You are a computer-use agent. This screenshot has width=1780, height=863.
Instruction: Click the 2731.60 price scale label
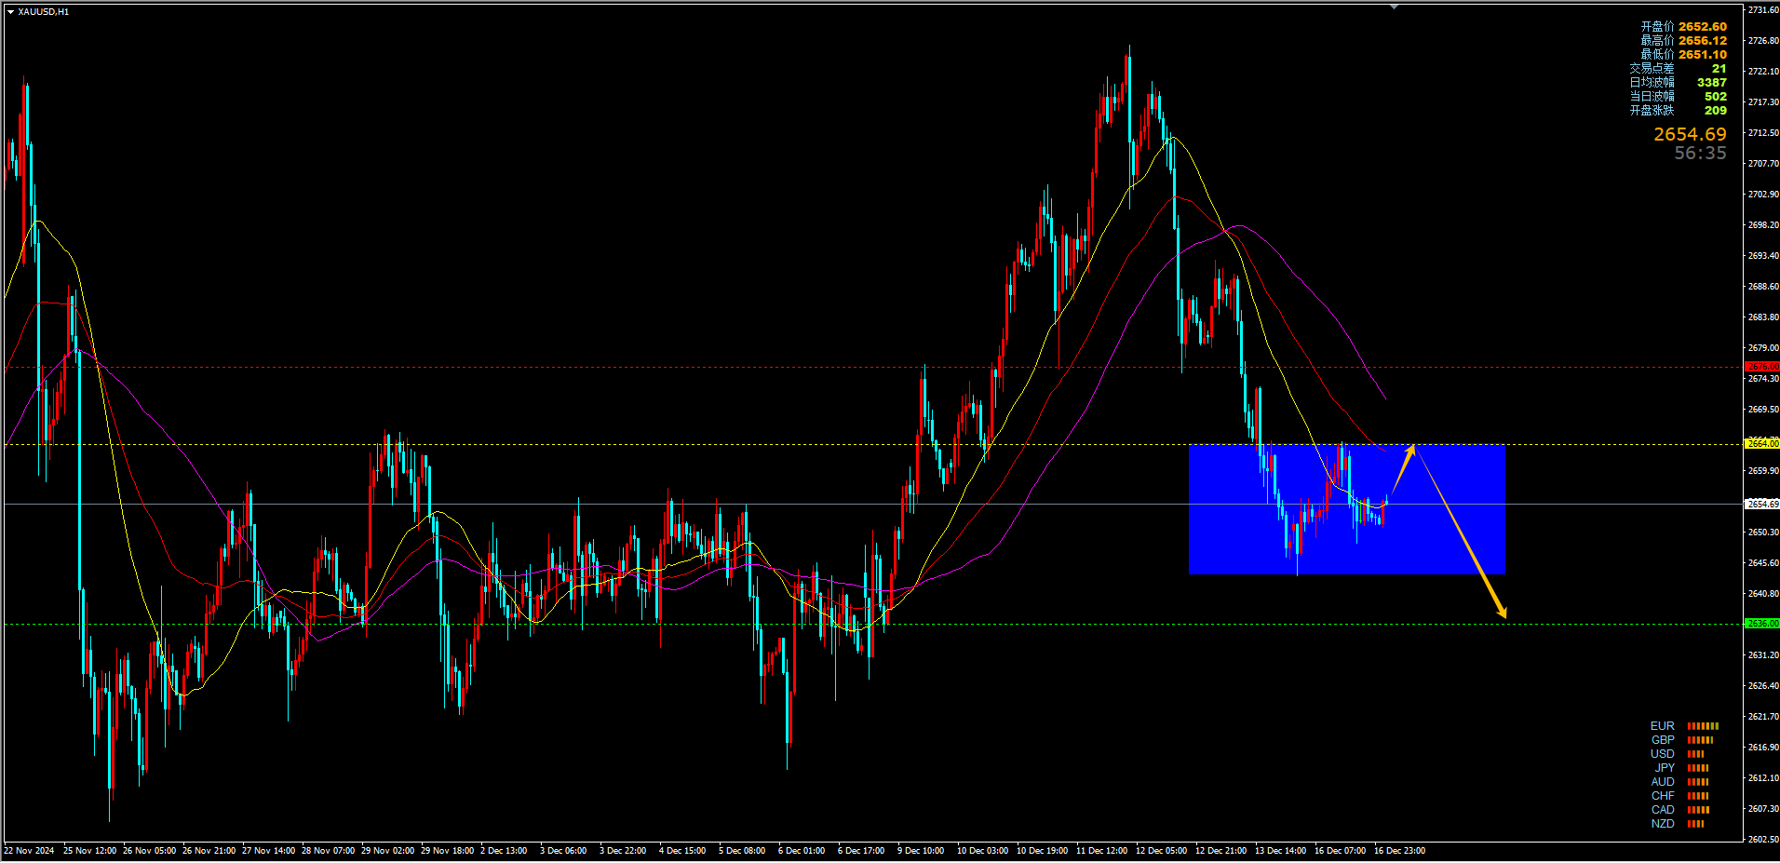1763,10
